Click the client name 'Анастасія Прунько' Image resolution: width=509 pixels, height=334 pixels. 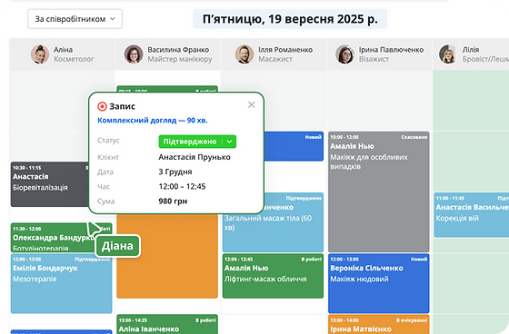click(x=195, y=157)
